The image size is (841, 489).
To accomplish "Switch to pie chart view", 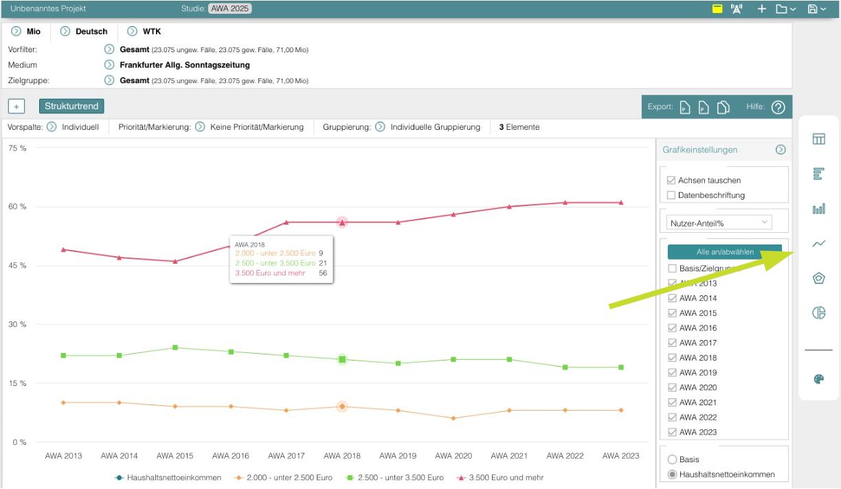I will [818, 312].
